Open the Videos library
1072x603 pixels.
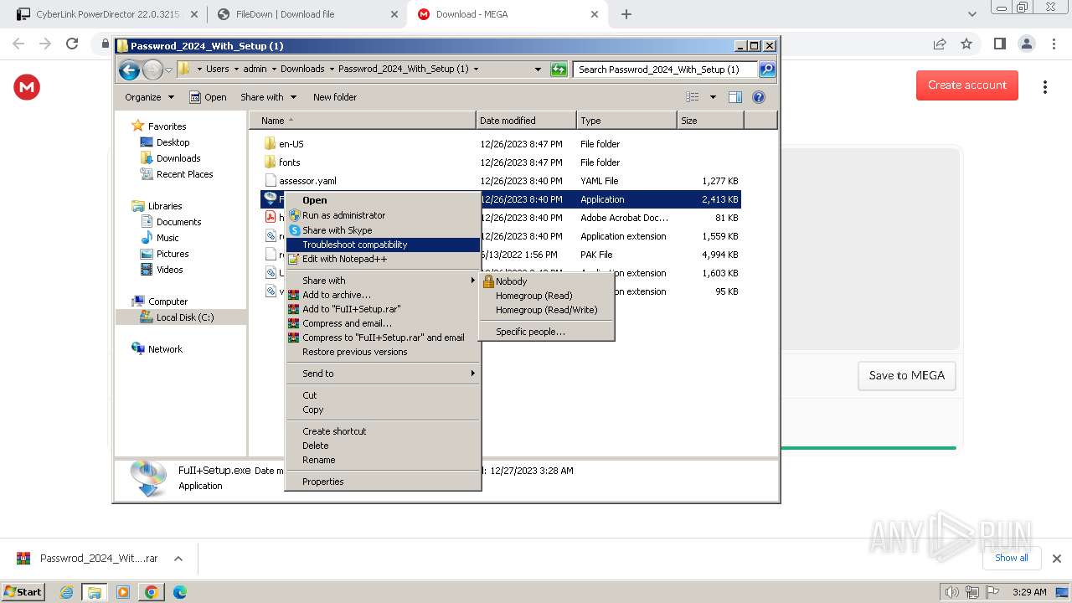tap(169, 270)
